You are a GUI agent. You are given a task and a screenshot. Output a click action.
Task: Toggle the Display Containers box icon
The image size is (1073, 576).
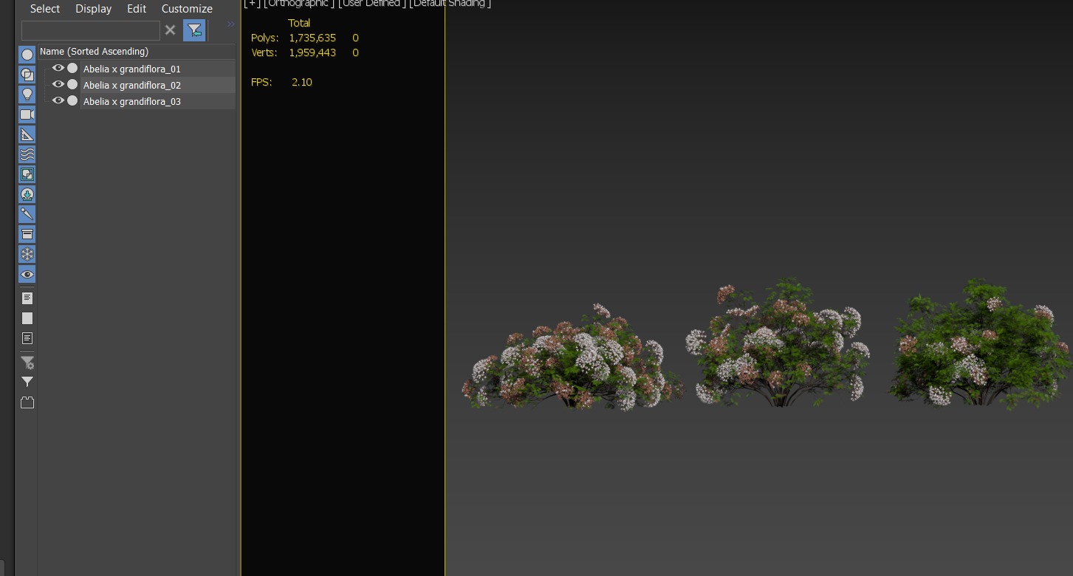(27, 234)
